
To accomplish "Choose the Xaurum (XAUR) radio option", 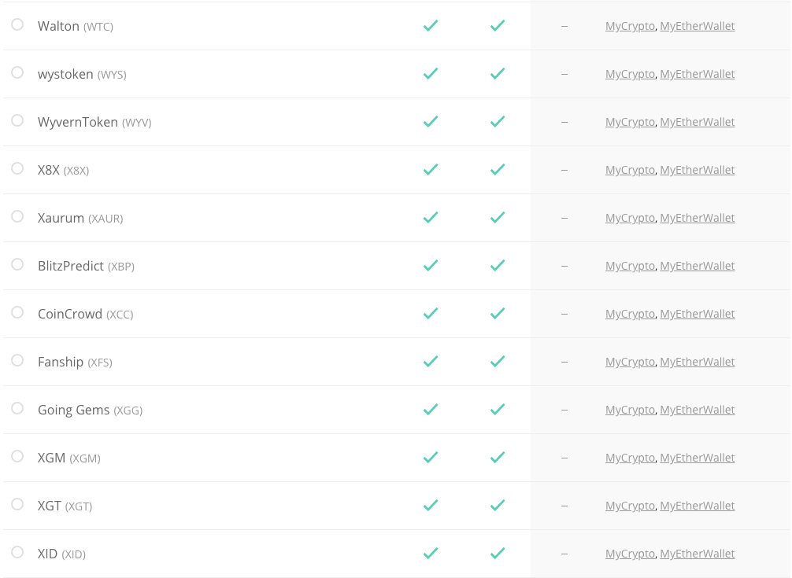I will coord(17,216).
